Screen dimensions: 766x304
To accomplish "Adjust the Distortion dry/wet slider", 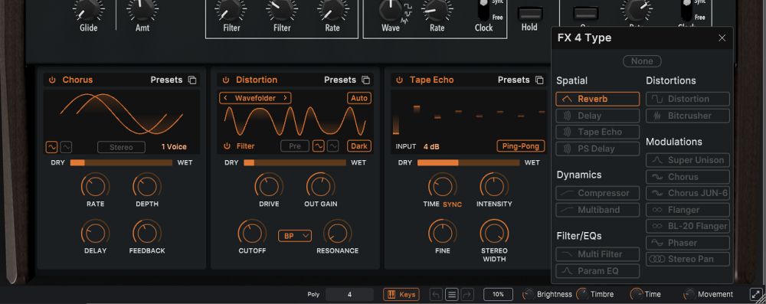I will 295,163.
